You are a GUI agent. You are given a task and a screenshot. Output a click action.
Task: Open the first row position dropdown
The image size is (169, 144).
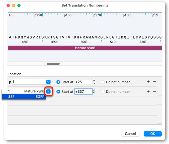48,82
